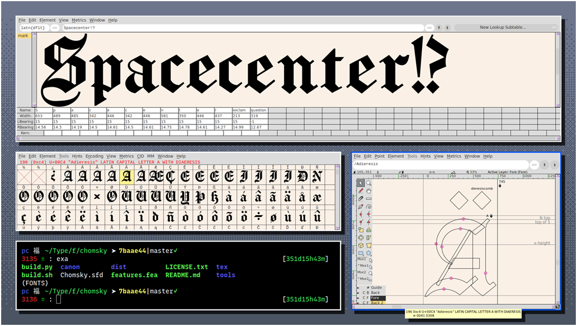The image size is (577, 326).
Task: Open the New Lookup Subtable dropdown
Action: [506, 27]
